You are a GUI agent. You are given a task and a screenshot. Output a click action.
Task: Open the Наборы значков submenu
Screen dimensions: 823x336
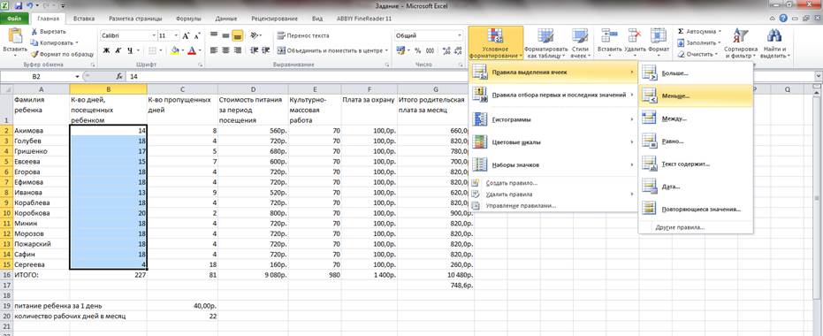[x=553, y=164]
